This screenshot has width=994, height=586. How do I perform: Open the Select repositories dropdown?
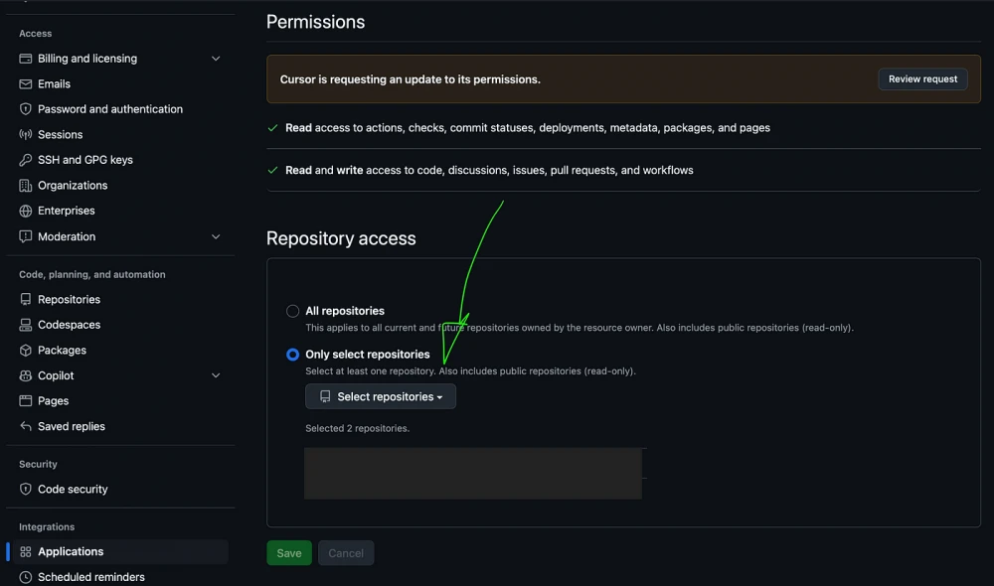[381, 397]
